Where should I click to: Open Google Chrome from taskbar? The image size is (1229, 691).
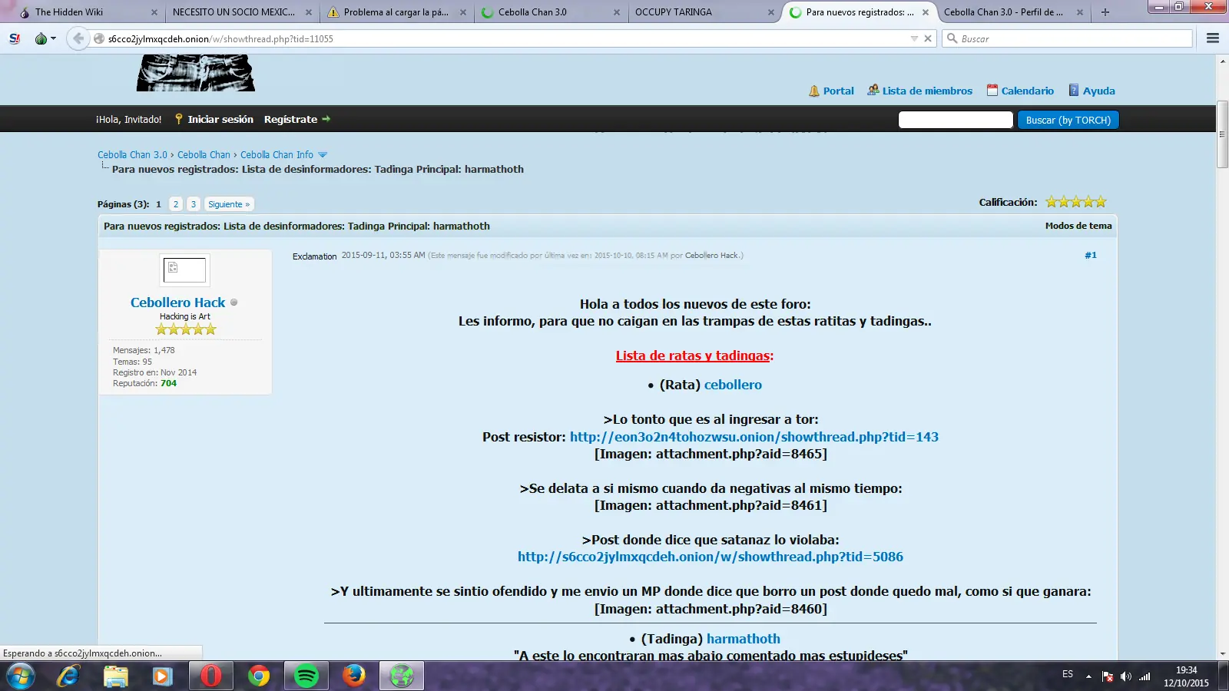coord(259,676)
